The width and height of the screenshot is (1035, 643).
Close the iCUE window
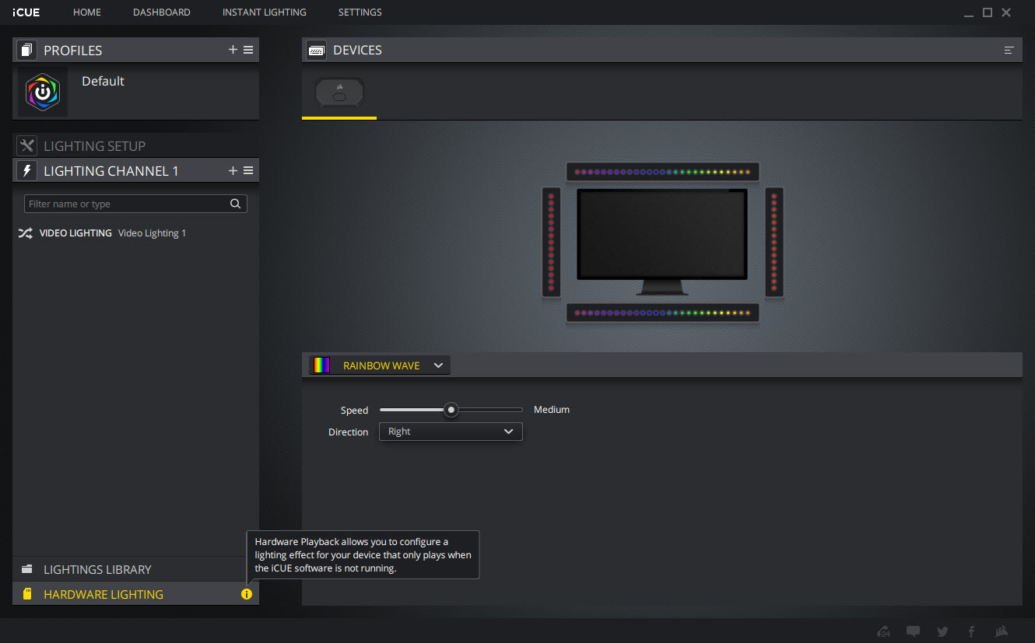[1006, 12]
